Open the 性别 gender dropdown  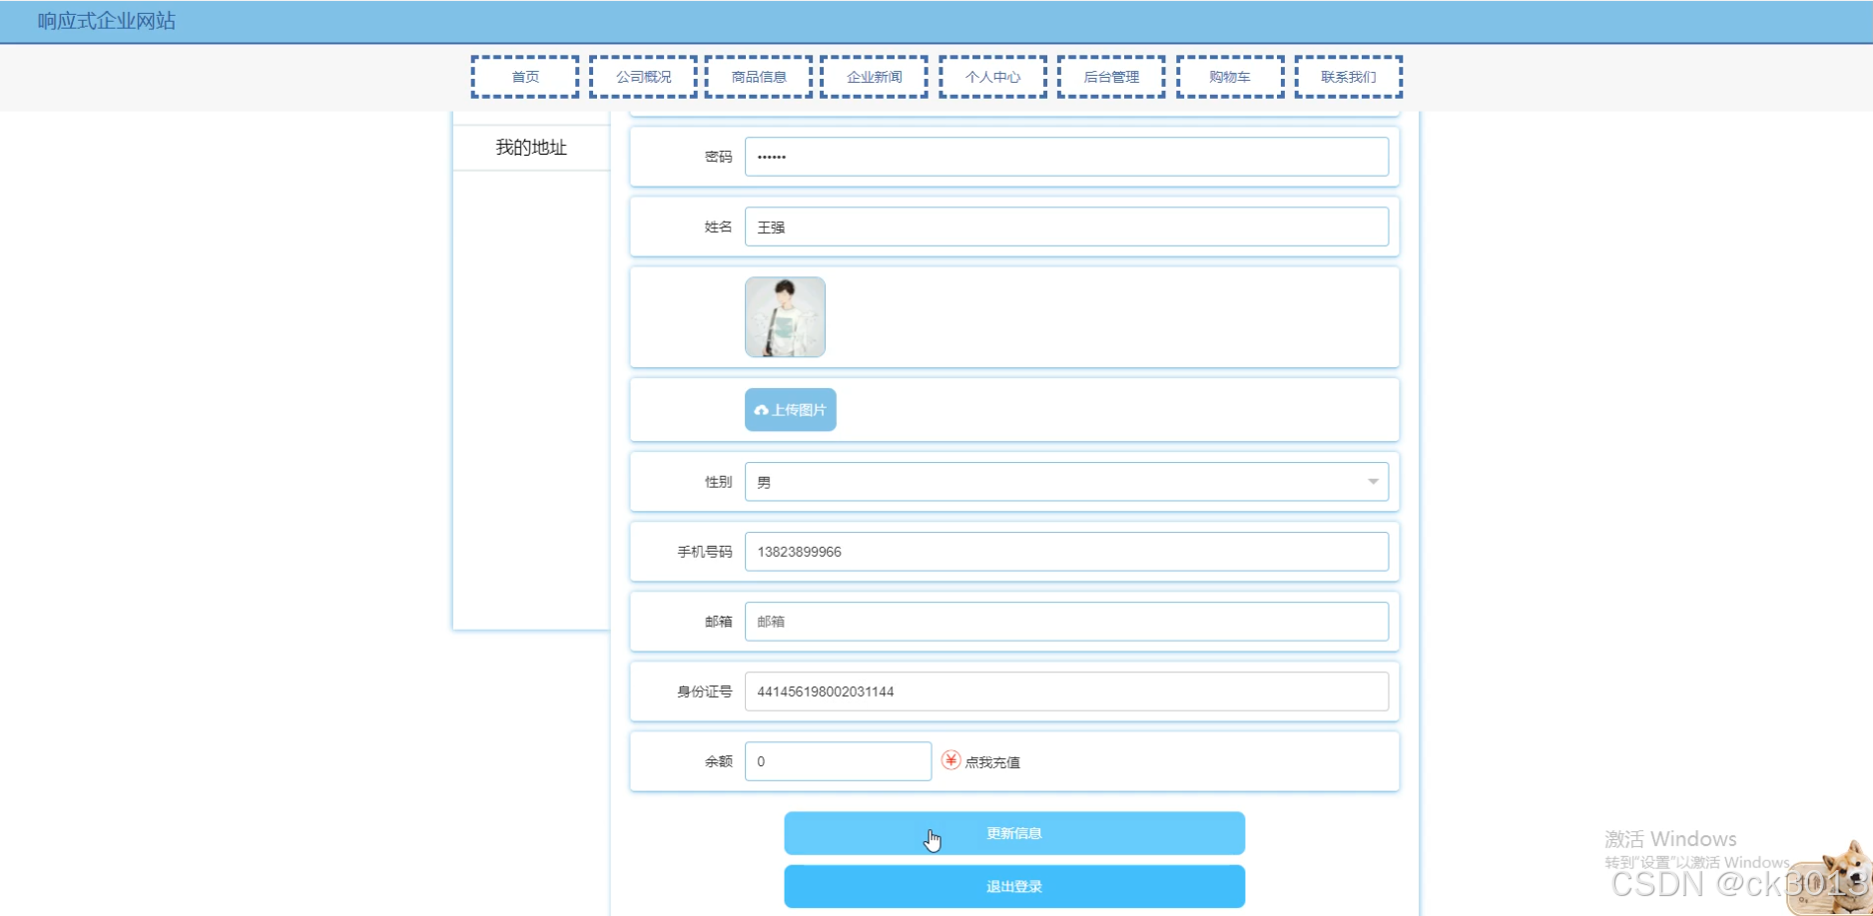[x=1372, y=481]
